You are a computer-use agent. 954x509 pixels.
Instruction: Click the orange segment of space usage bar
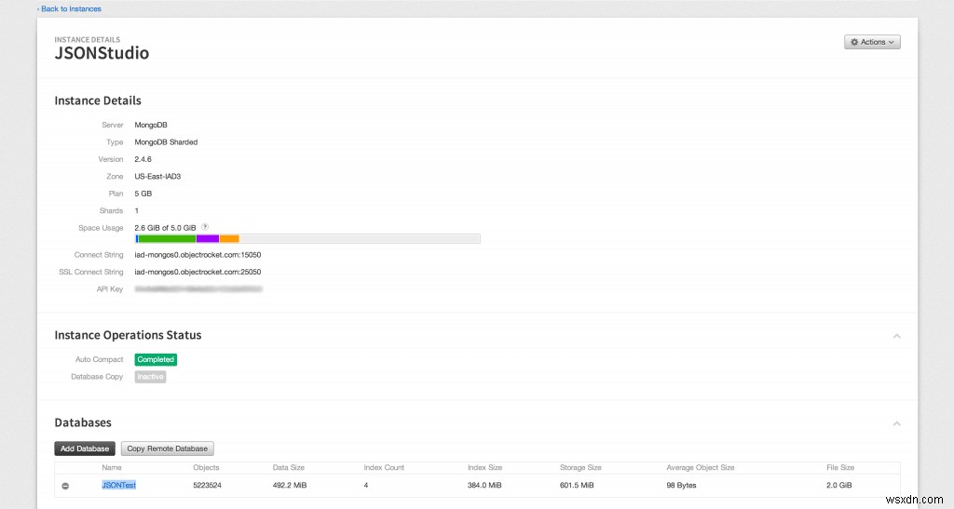[229, 239]
